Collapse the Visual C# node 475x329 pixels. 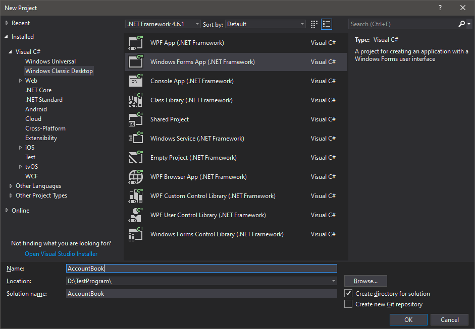[x=10, y=52]
